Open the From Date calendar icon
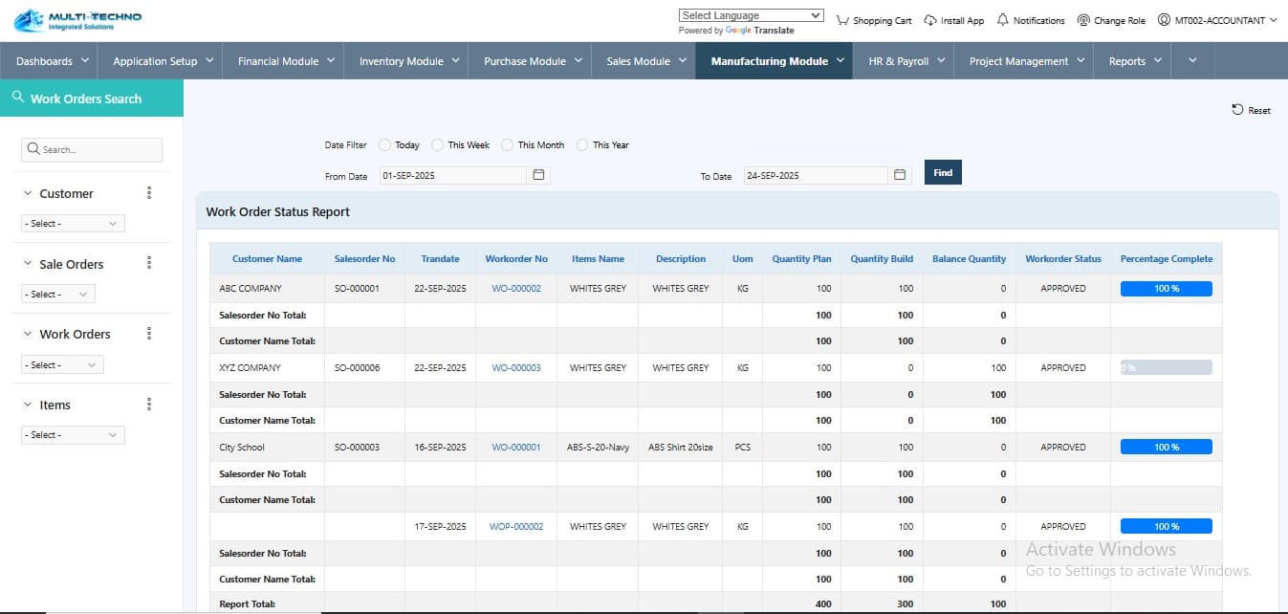The height and width of the screenshot is (614, 1288). click(x=538, y=175)
